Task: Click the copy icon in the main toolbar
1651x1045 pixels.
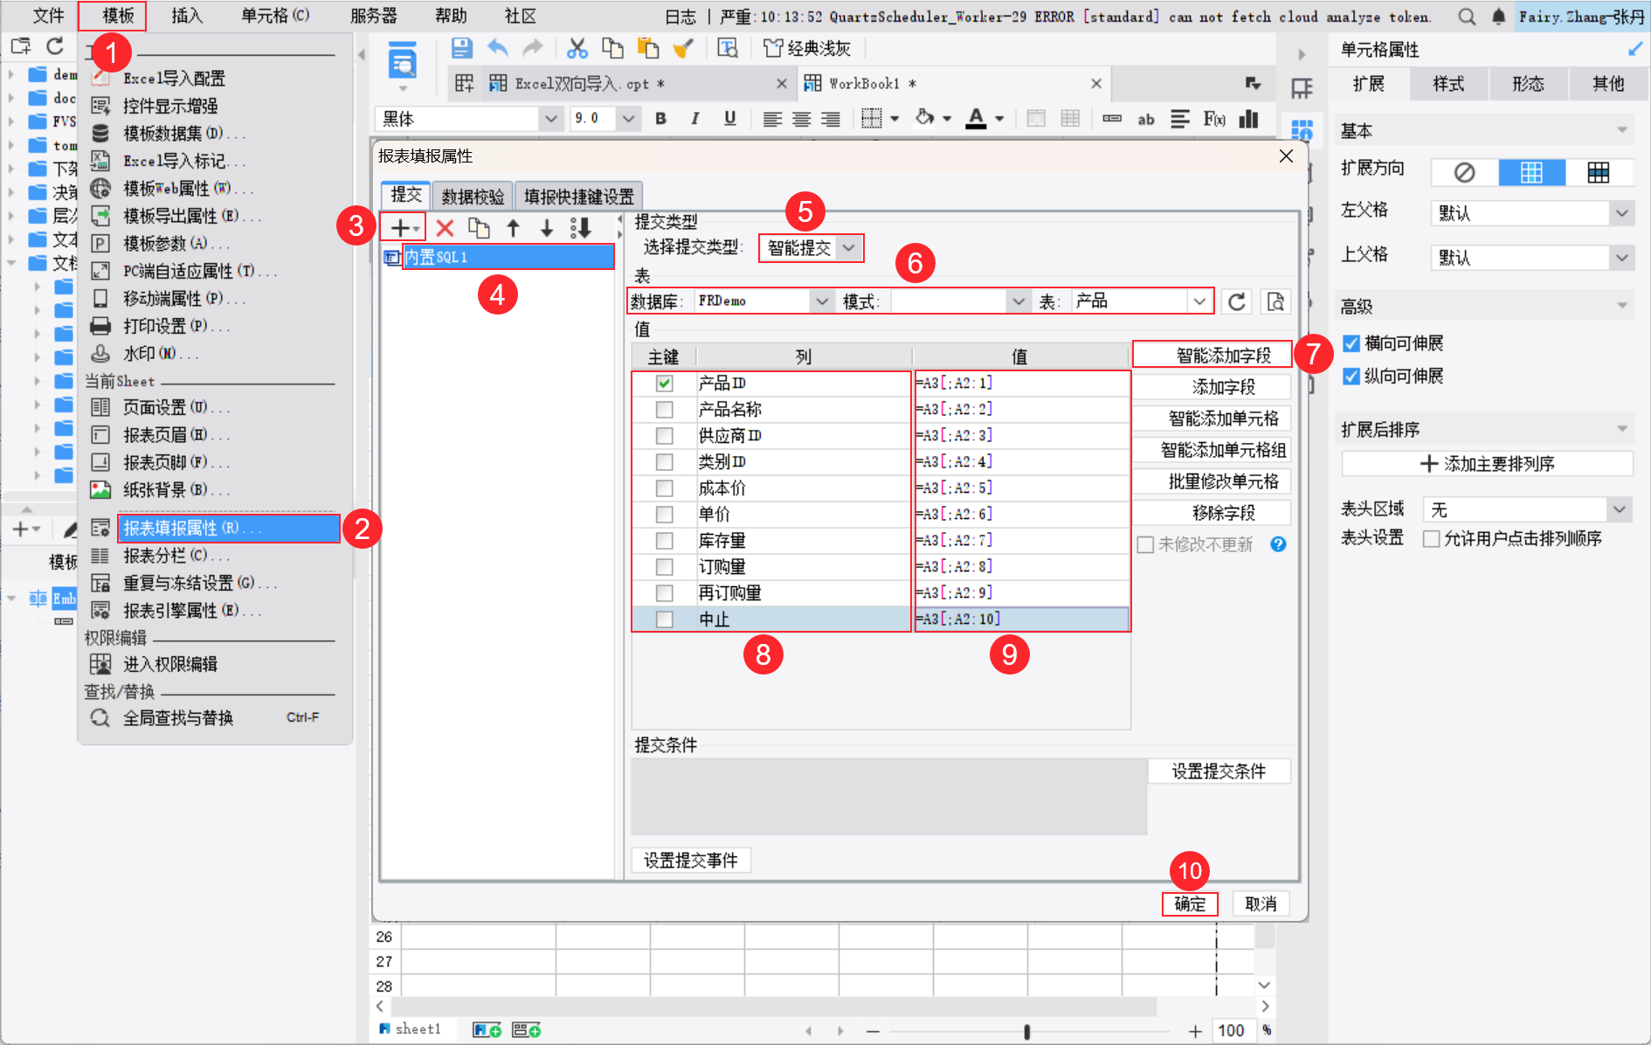Action: pos(613,49)
